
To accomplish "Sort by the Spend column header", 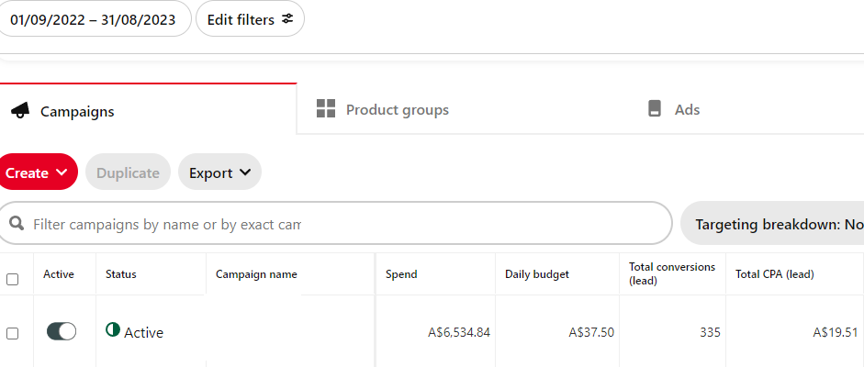I will [401, 274].
